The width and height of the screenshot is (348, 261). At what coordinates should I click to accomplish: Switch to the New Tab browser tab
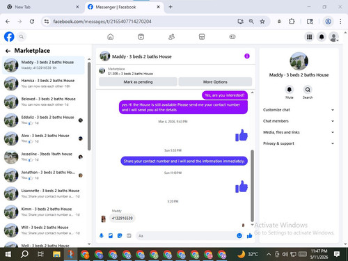point(42,7)
